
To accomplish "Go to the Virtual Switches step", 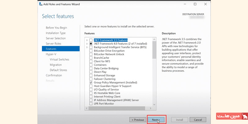I will 60,60.
